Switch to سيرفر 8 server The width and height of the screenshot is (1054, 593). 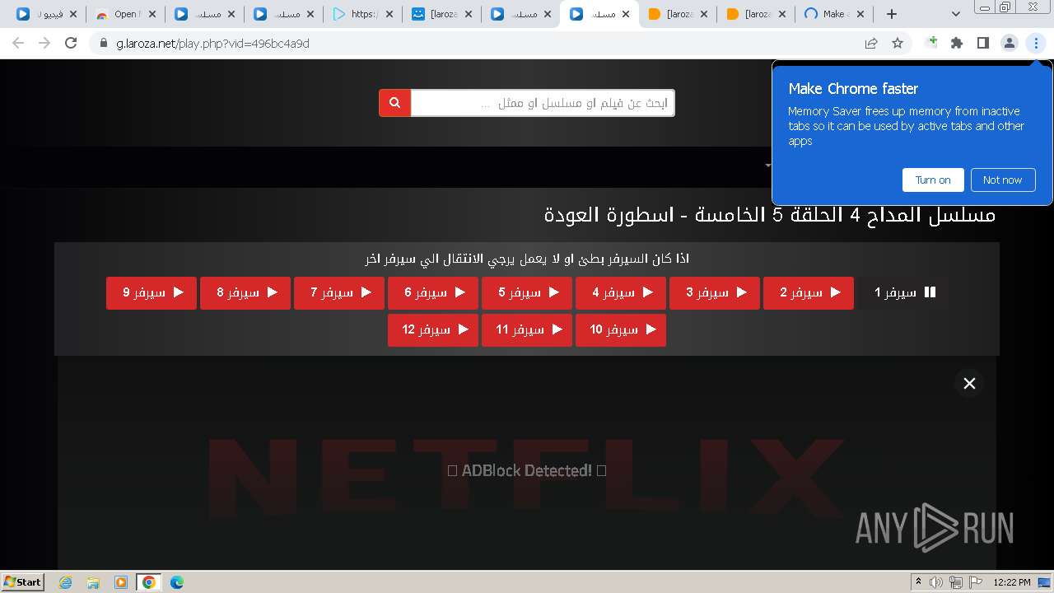coord(245,292)
